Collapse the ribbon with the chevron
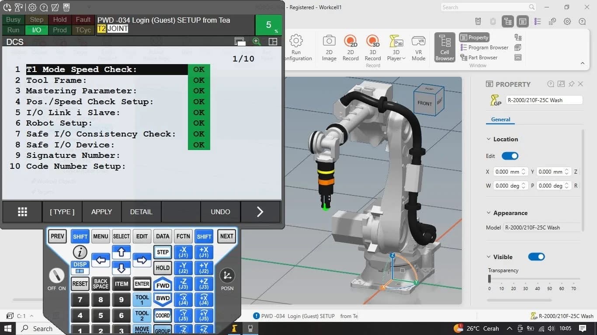Screen dimensions: 597x335 [x=582, y=63]
